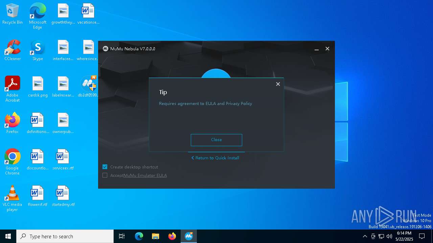Select ownerpub image file on desktop
Screen dimensions: 433x243
pyautogui.click(x=63, y=124)
